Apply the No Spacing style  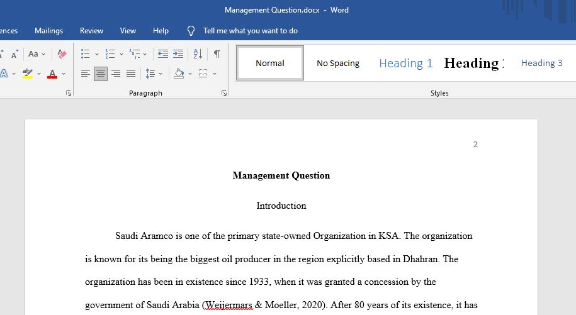[338, 63]
